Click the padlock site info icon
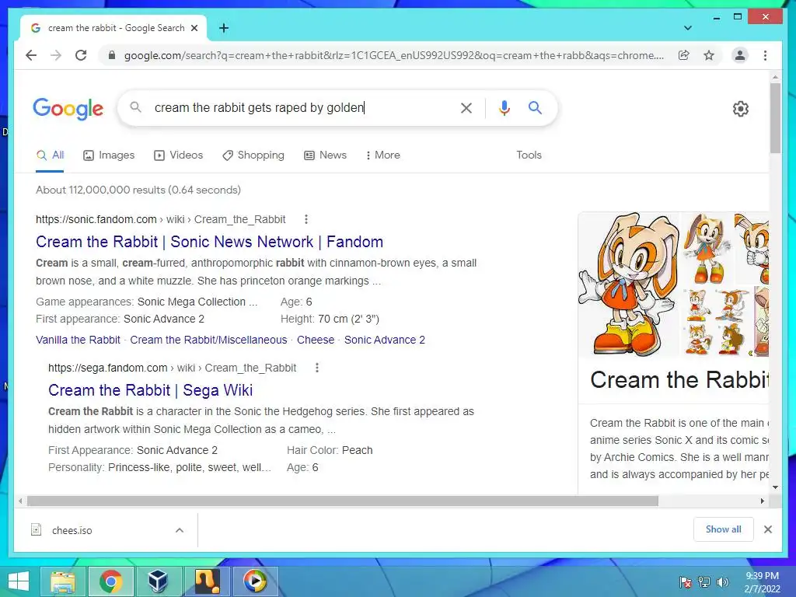The width and height of the screenshot is (796, 597). tap(112, 55)
